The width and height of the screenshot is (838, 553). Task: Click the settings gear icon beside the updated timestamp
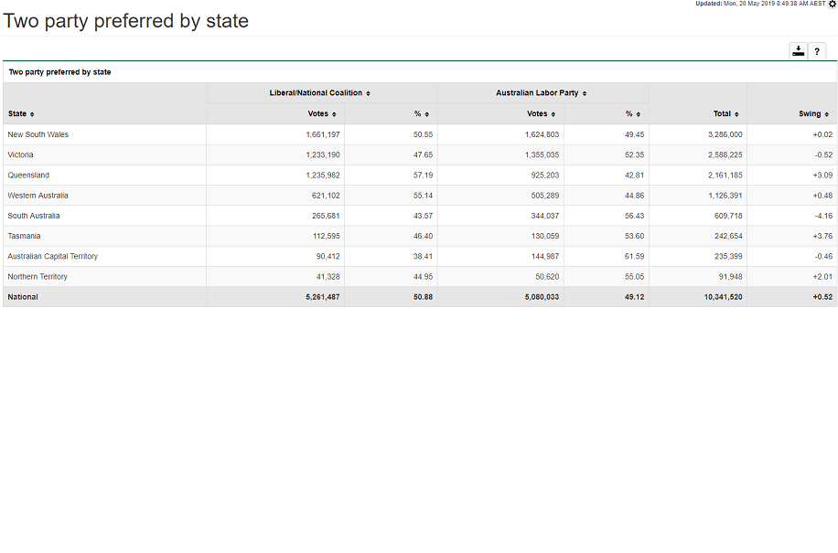[832, 5]
